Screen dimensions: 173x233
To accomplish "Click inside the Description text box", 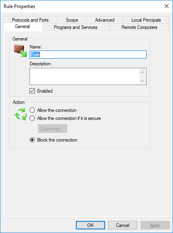I will click(x=84, y=76).
